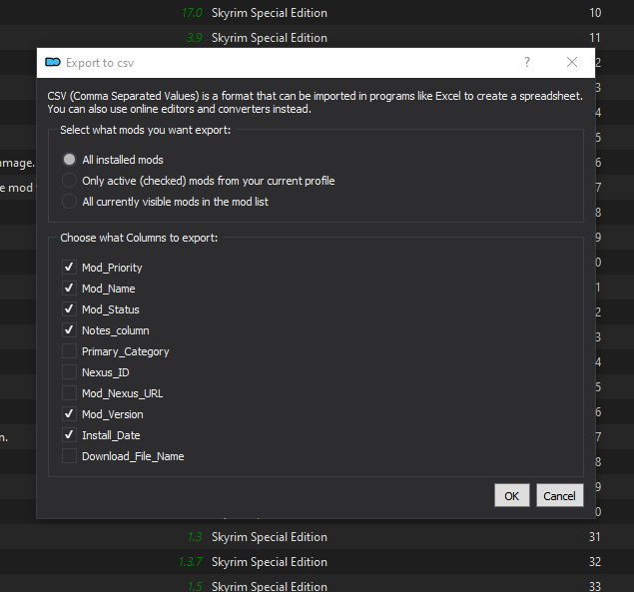Enable the Mod_Nexus_URL checkbox
Screen dimensions: 634x592
tap(69, 393)
